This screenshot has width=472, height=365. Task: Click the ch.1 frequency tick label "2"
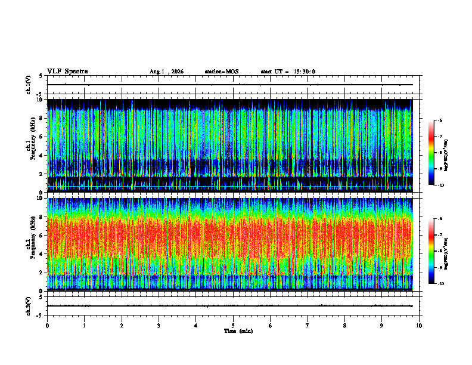tap(41, 174)
